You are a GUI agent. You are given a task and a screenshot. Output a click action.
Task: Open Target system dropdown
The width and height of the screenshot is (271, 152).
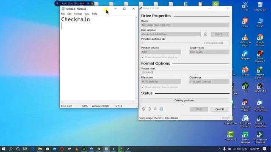[x=209, y=52]
